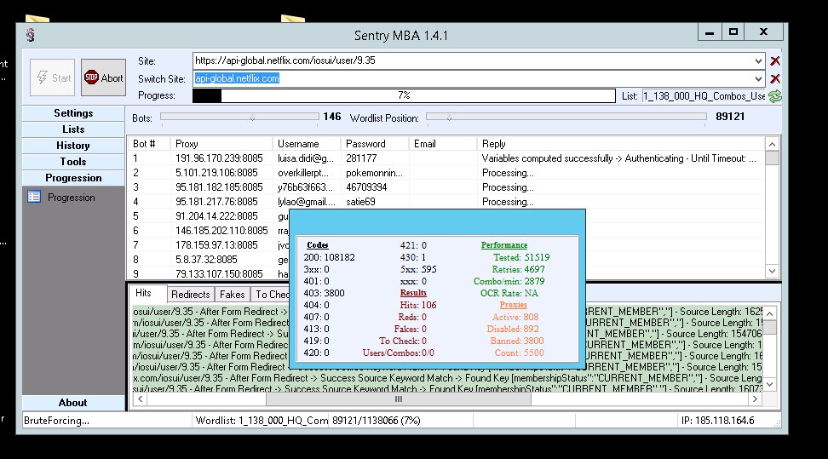Click the hits list scroll right arrow
The height and width of the screenshot is (459, 828).
(x=755, y=399)
